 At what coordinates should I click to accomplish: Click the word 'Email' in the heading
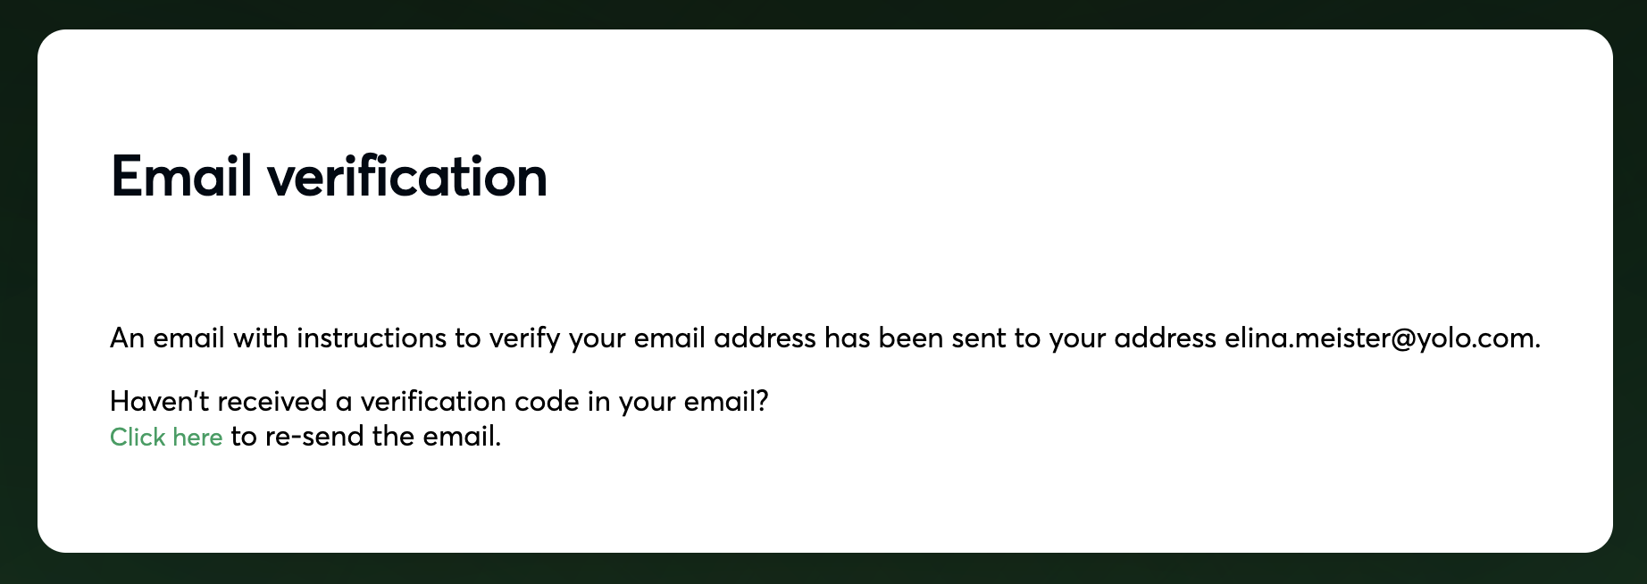(181, 176)
